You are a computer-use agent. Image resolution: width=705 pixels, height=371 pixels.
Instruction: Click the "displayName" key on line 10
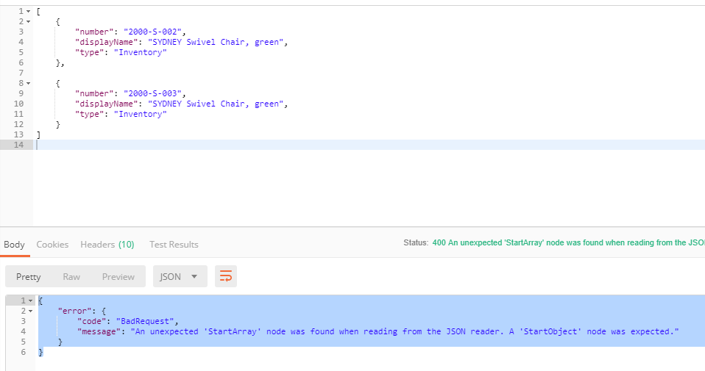pos(106,104)
